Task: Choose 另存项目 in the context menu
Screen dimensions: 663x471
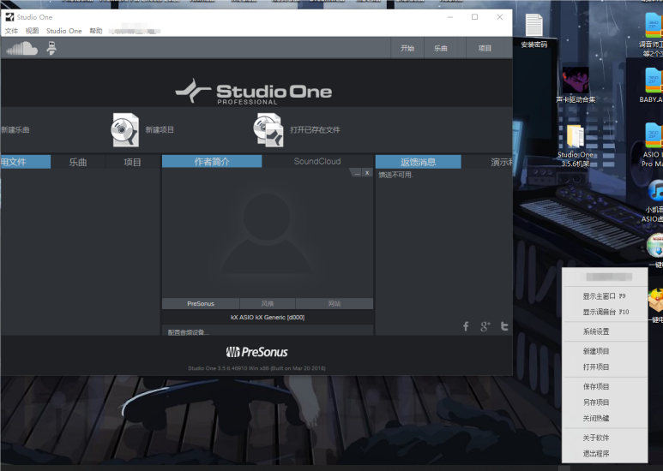Action: click(604, 402)
